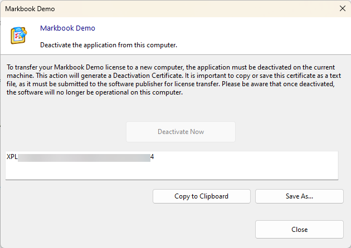This screenshot has height=248, width=351.
Task: Click the XPL prefix of the certificate
Action: [x=12, y=157]
